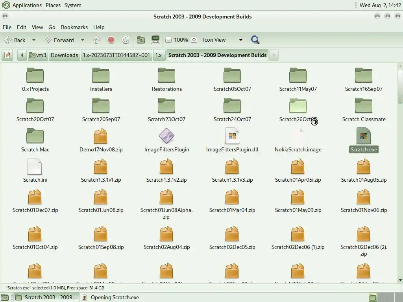
Task: Open Forward history dropdown arrow
Action: (83, 40)
